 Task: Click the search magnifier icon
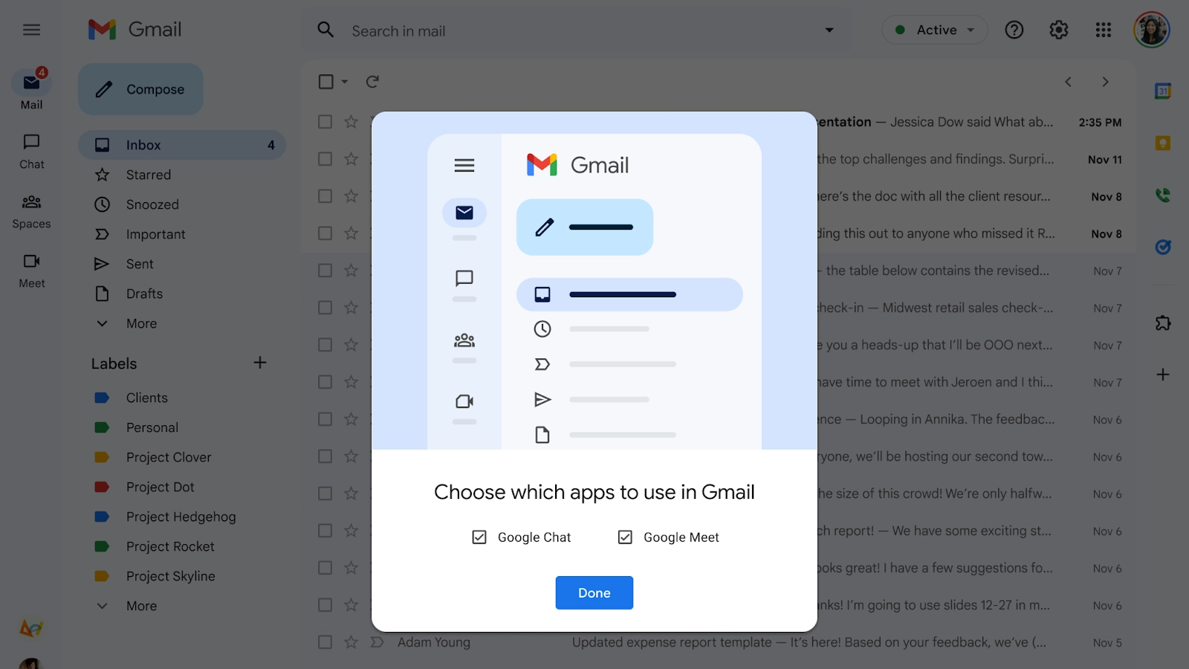pos(325,30)
